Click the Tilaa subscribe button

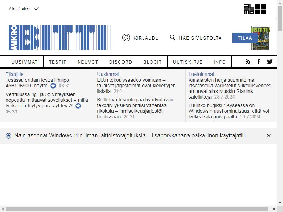pos(245,38)
